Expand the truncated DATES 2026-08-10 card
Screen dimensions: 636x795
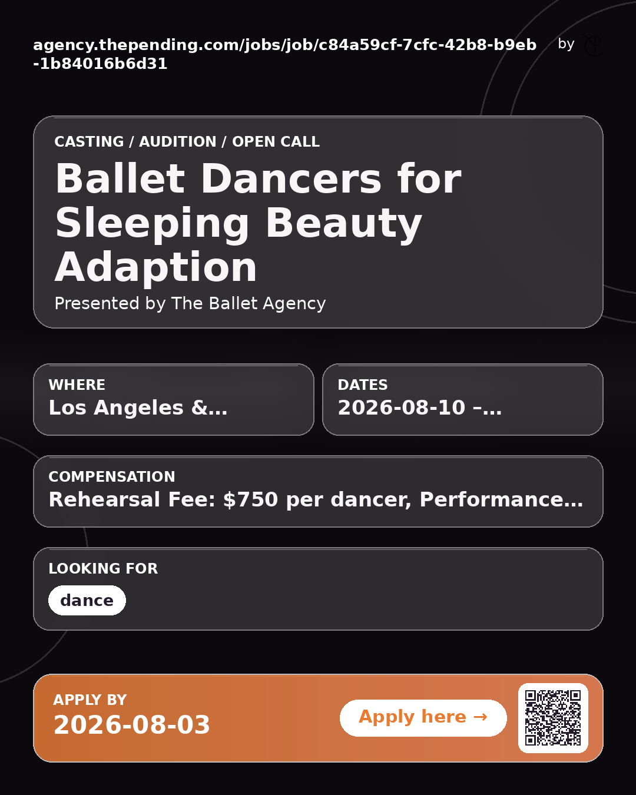click(463, 399)
